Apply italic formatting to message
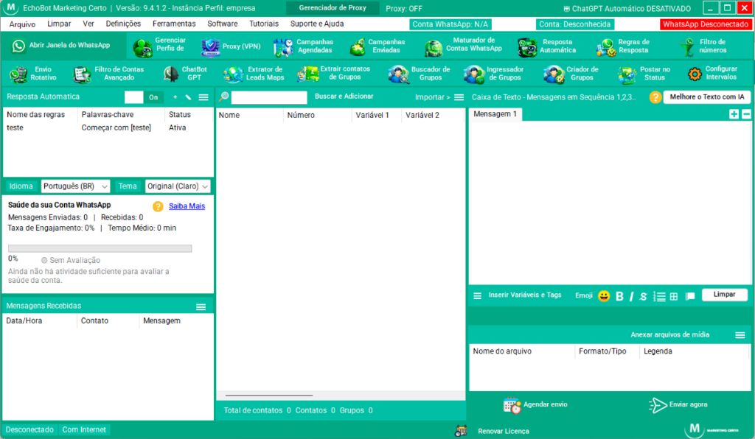755x439 pixels. point(631,296)
